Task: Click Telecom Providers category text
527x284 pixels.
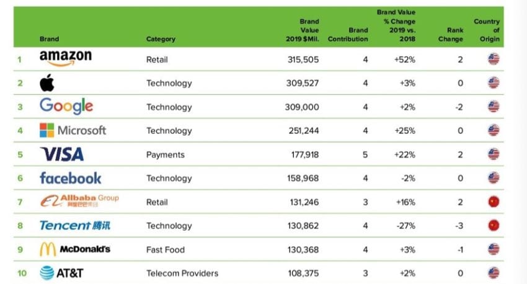Action: (x=182, y=273)
